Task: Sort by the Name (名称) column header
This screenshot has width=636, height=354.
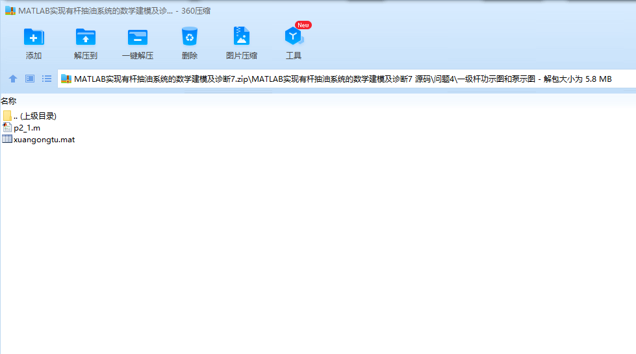Action: pos(8,101)
